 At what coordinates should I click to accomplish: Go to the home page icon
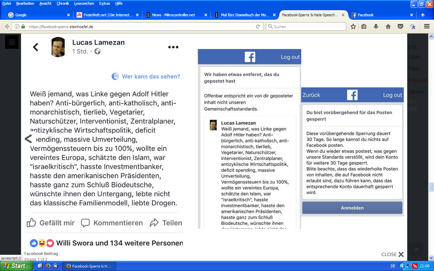coord(388,26)
